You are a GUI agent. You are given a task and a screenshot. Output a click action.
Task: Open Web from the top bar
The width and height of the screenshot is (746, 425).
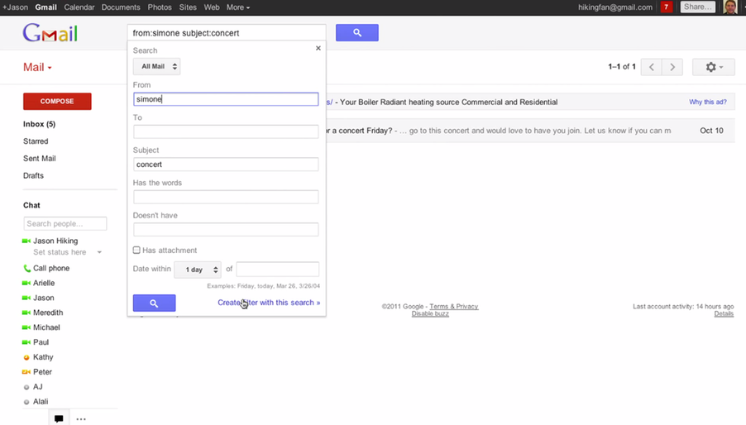[212, 7]
